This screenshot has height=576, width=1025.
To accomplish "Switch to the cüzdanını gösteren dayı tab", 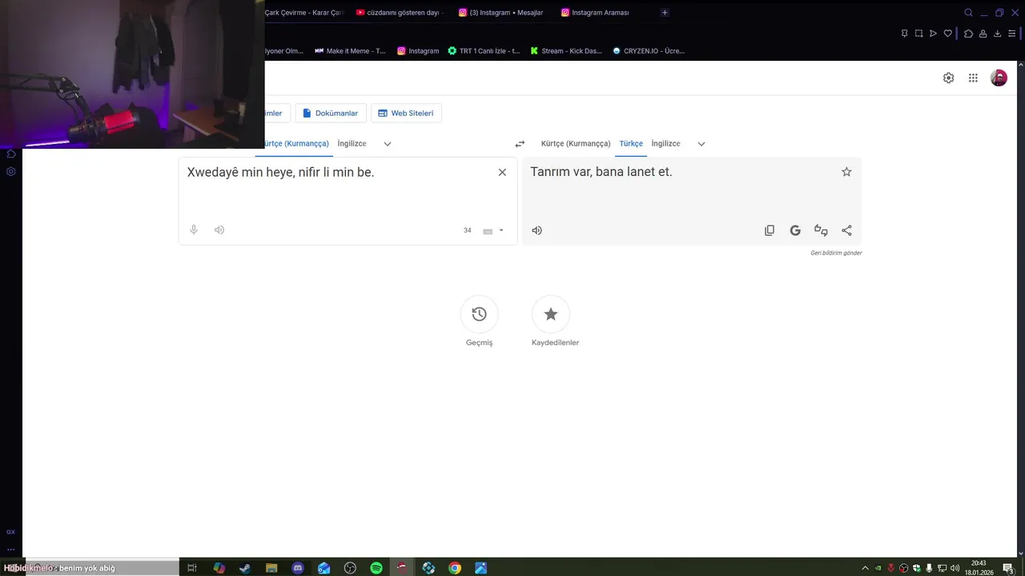I will (400, 13).
